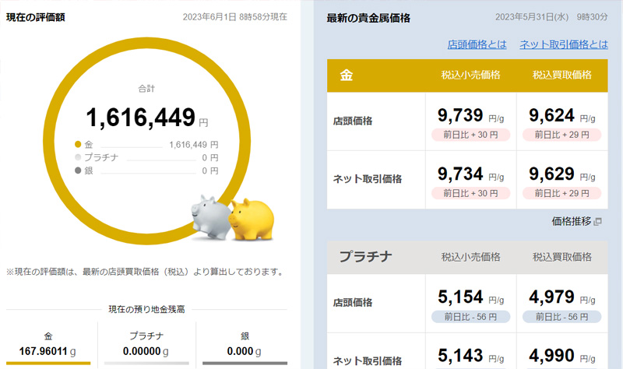Click the timestamp 2023年6月1日 8時58分現在
623x369 pixels.
[x=235, y=17]
